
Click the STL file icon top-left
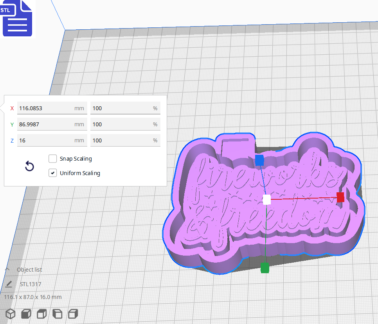click(x=18, y=18)
